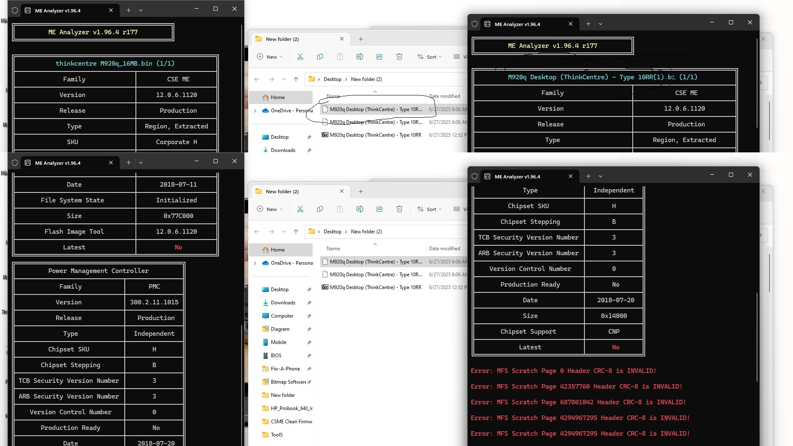
Task: Open the Diagram folder in sidebar
Action: pyautogui.click(x=280, y=329)
